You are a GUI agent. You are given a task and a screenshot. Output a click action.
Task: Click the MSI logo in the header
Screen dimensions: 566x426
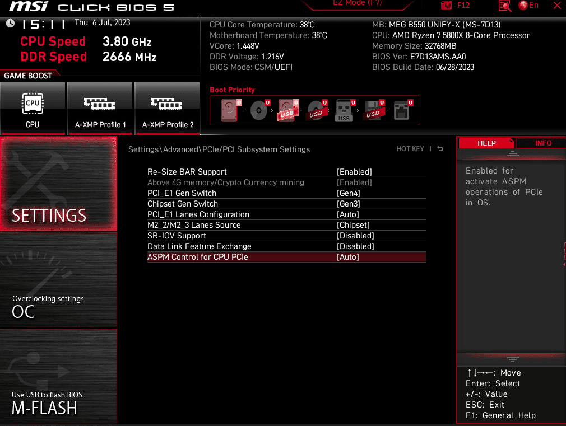29,7
